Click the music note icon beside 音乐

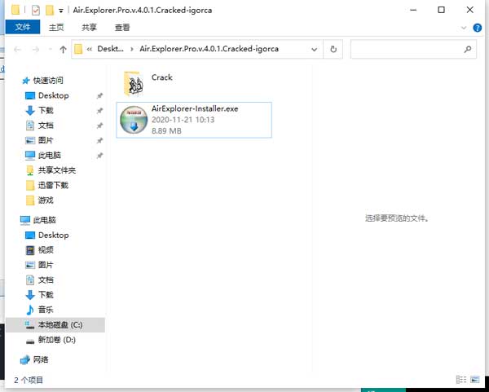30,310
